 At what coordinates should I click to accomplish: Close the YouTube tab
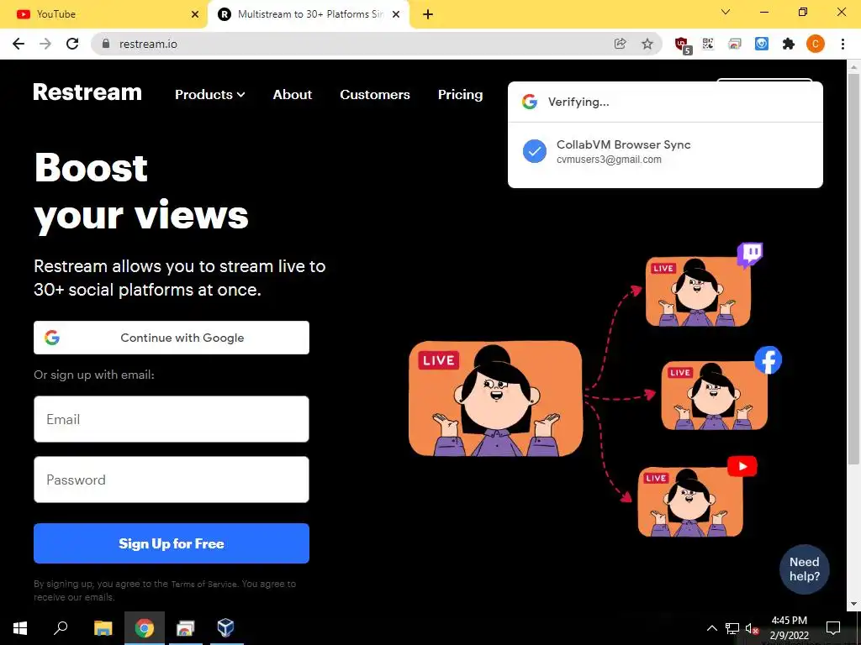(x=195, y=14)
